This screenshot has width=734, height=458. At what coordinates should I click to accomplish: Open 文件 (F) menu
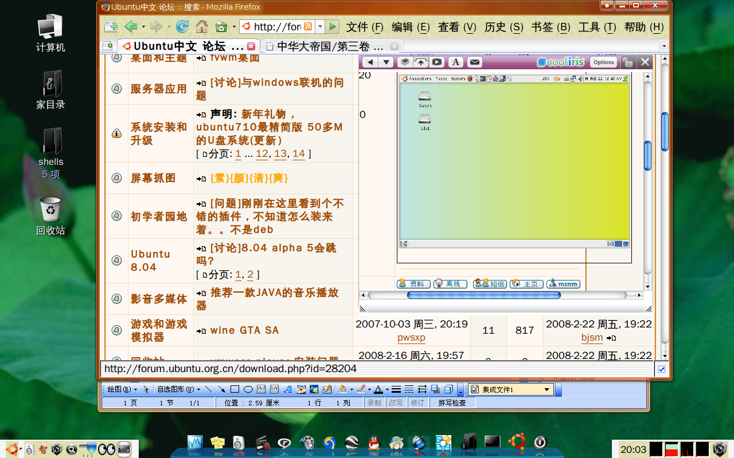pyautogui.click(x=365, y=27)
